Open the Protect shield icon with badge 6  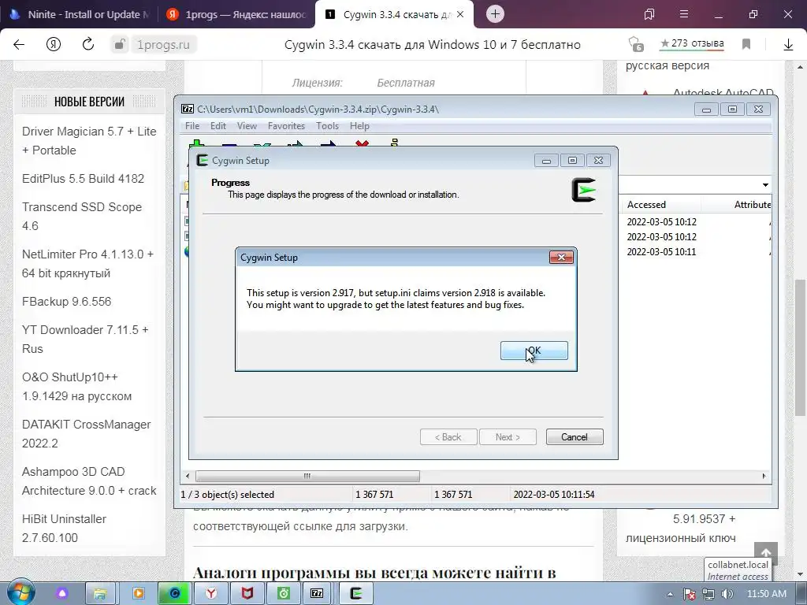click(x=636, y=44)
